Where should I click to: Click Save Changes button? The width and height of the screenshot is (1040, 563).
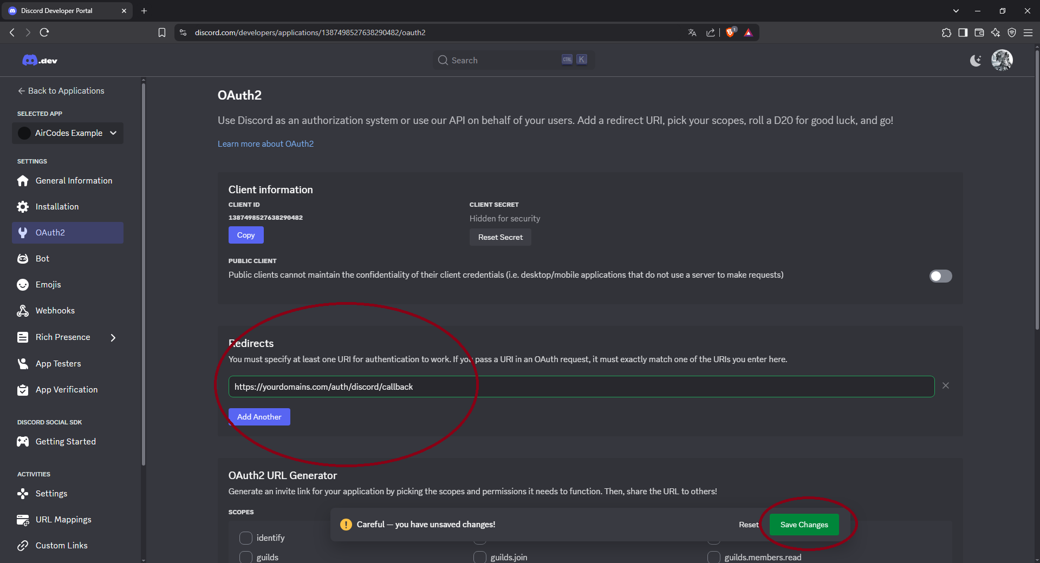click(x=804, y=525)
